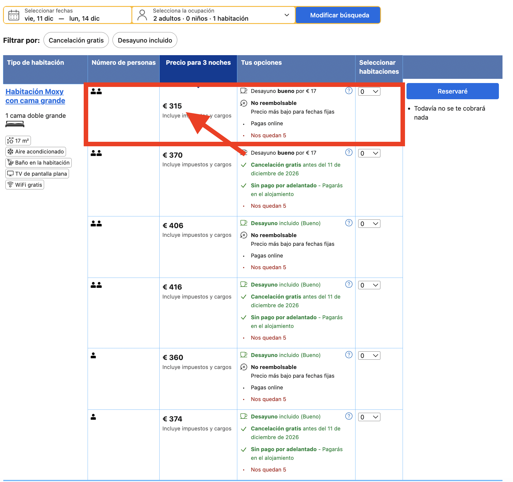513x482 pixels.
Task: Click the Reservaré button
Action: tap(452, 91)
